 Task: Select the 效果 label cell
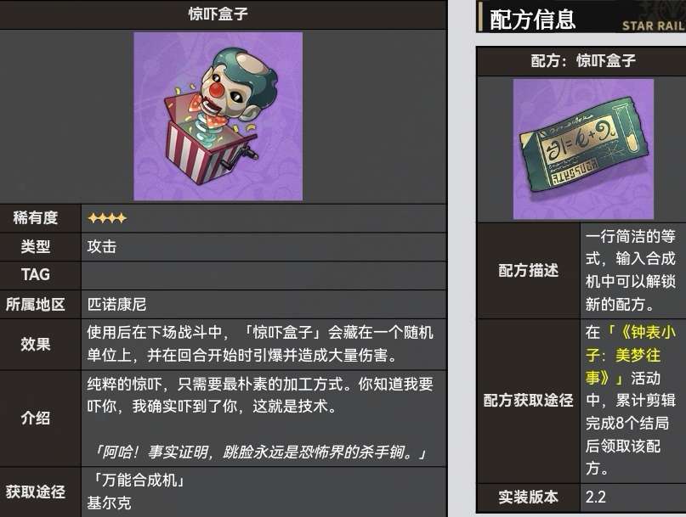pos(36,344)
